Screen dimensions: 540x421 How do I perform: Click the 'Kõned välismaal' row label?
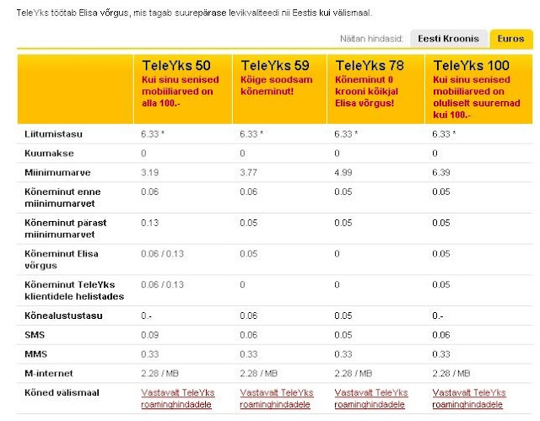coord(62,393)
